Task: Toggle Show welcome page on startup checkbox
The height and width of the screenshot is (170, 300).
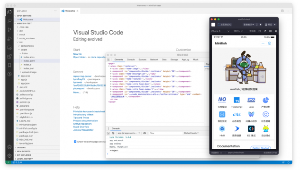Action: [x=75, y=141]
